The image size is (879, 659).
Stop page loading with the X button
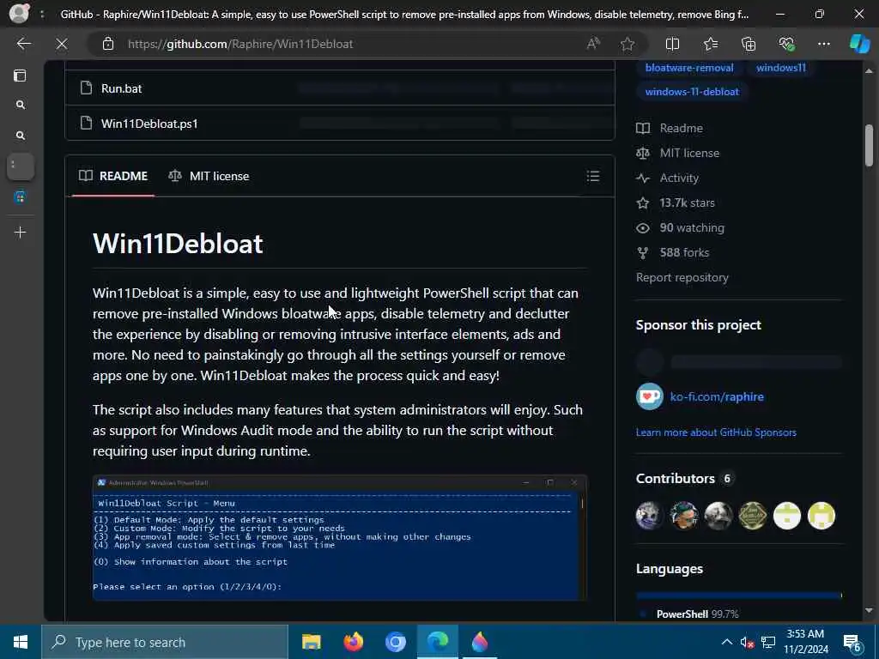tap(62, 44)
